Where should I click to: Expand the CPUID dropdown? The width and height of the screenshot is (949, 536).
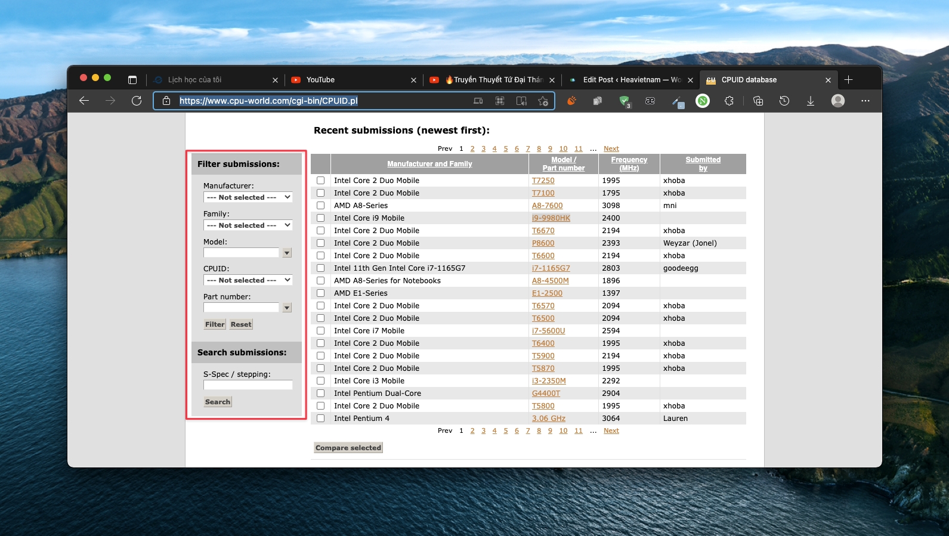tap(248, 280)
